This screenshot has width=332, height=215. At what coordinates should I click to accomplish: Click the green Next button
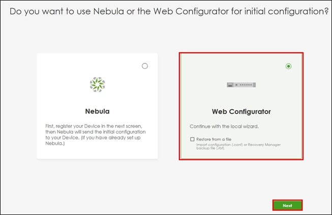point(287,205)
